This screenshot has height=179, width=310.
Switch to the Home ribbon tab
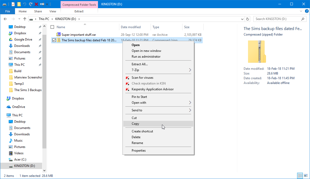coord(23,11)
